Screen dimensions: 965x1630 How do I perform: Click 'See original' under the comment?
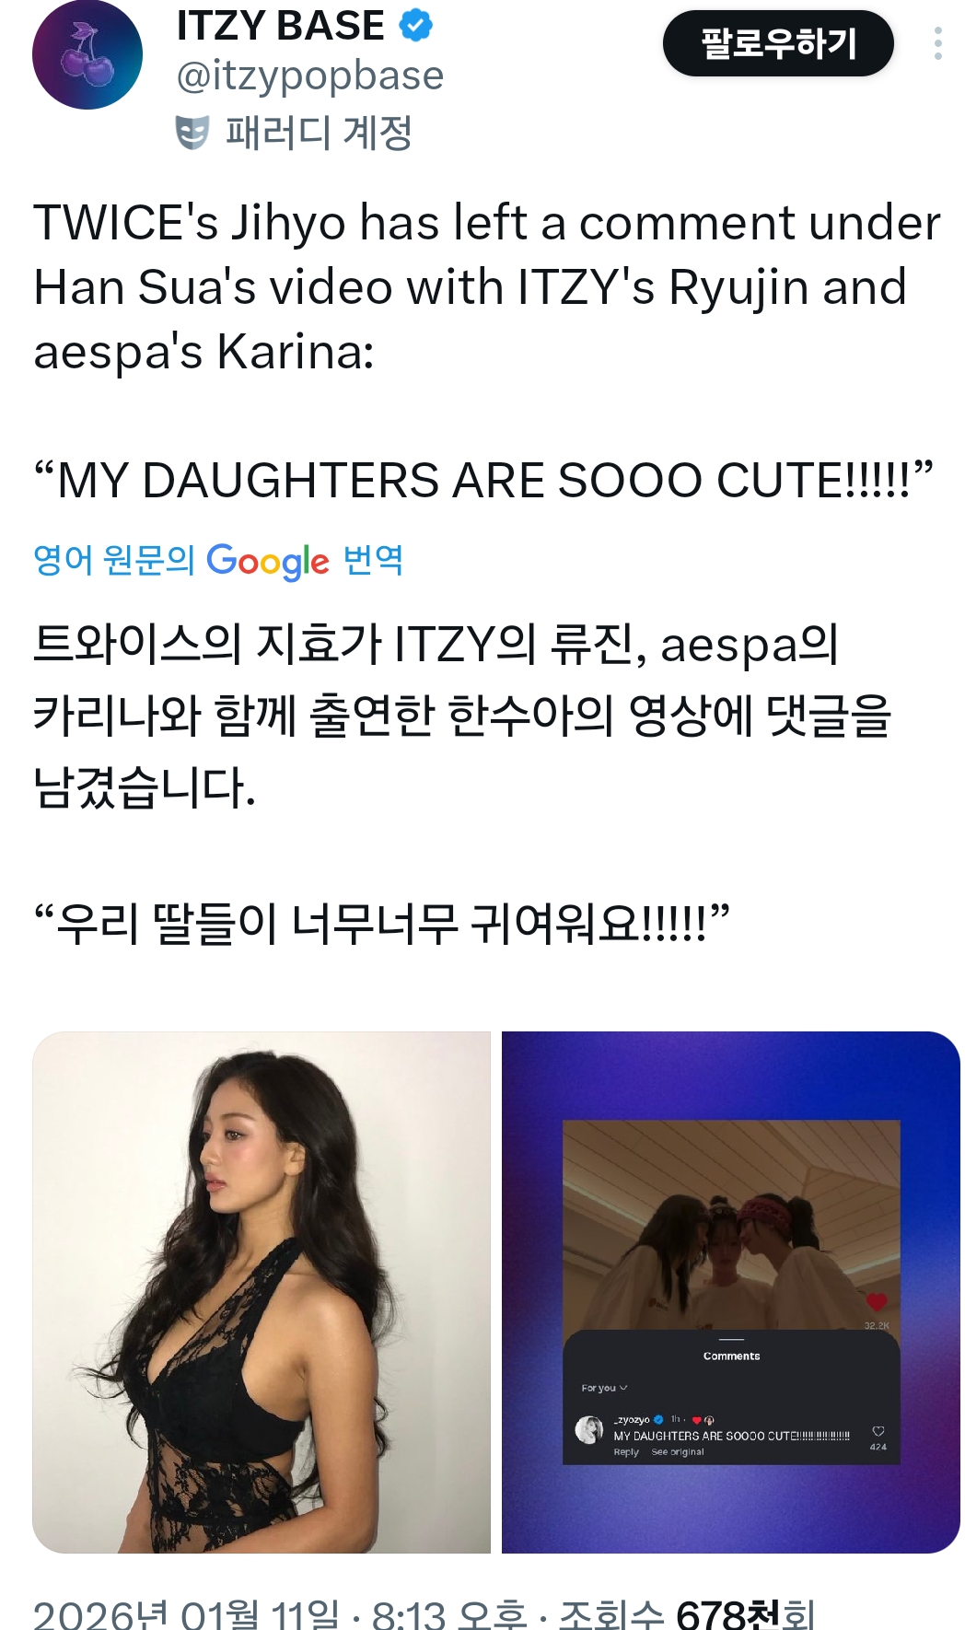pyautogui.click(x=678, y=1452)
